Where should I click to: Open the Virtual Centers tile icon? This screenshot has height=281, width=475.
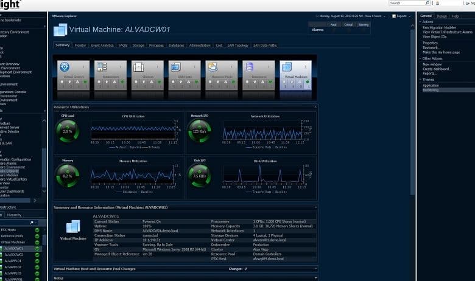65,66
